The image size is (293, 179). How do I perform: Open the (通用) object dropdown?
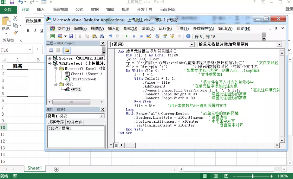coord(192,45)
